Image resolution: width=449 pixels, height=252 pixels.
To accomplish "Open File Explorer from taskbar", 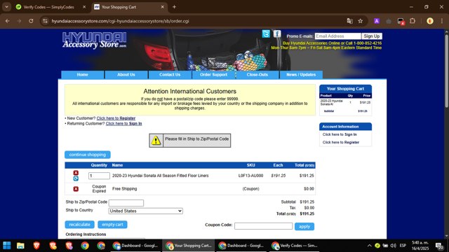I will (x=20, y=246).
